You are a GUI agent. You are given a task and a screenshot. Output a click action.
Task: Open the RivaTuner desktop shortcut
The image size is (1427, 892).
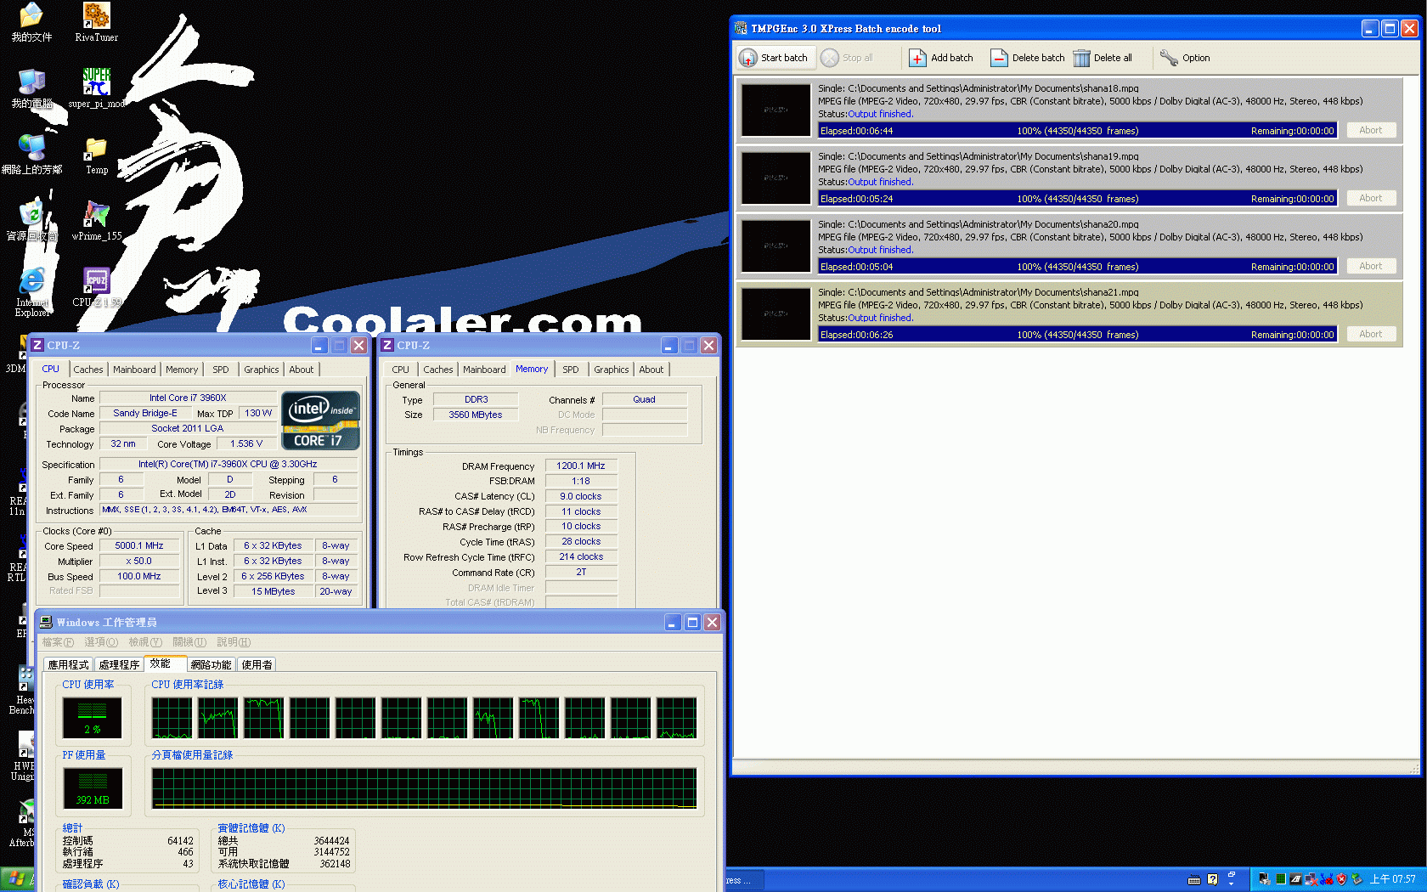coord(96,21)
